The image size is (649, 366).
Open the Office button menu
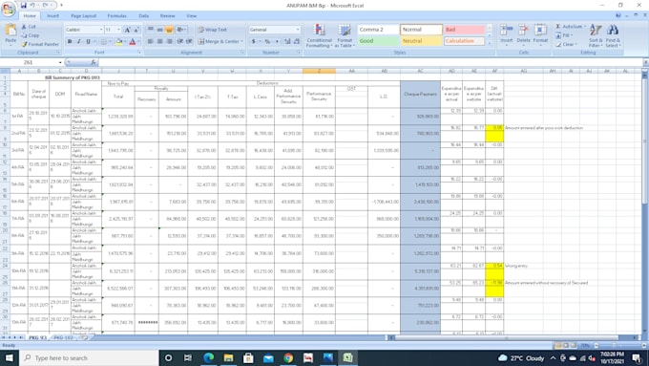(x=8, y=9)
